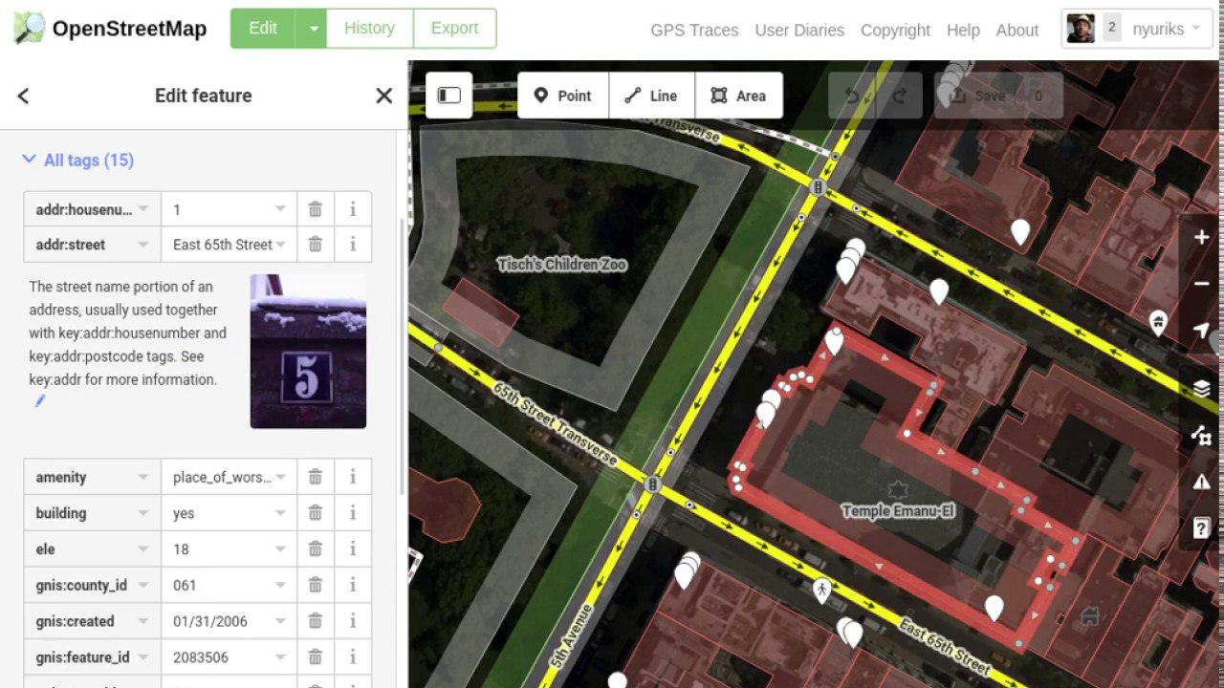Image resolution: width=1224 pixels, height=688 pixels.
Task: Open the map data panel
Action: pyautogui.click(x=1202, y=435)
